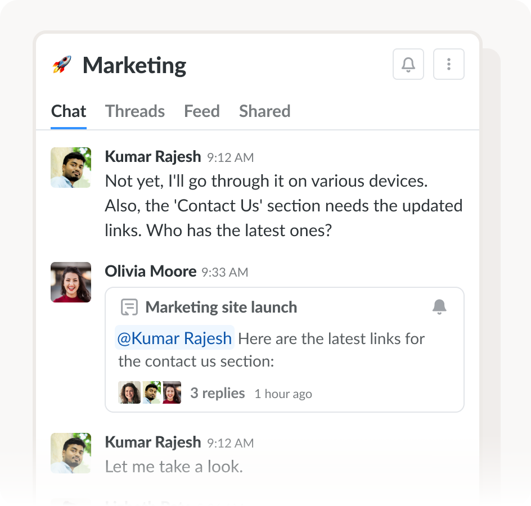Switch to the Chat tab
The height and width of the screenshot is (506, 531).
[69, 111]
